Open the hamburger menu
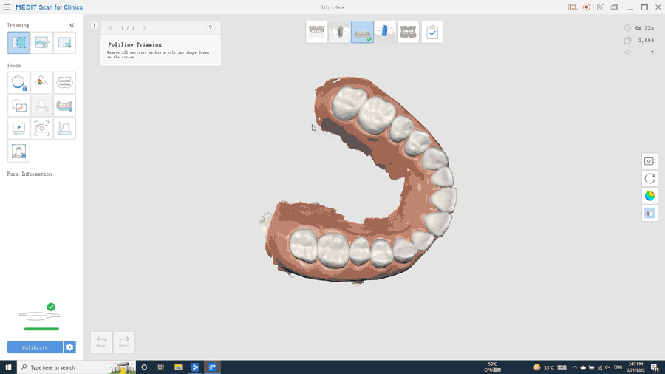This screenshot has height=374, width=665. click(7, 7)
